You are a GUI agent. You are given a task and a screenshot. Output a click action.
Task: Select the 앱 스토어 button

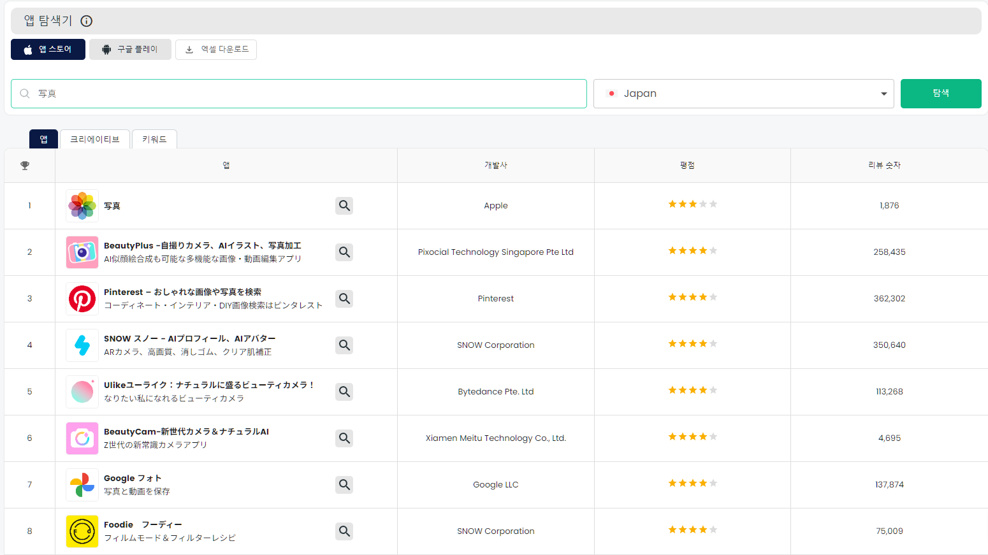(48, 49)
